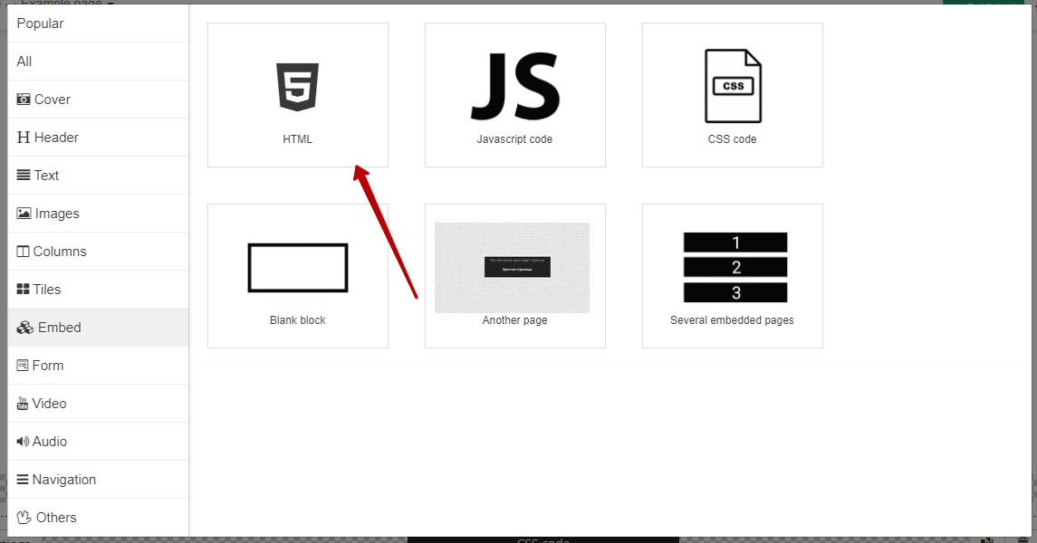Image resolution: width=1037 pixels, height=543 pixels.
Task: Click the Several embedded pages caption
Action: [x=732, y=320]
